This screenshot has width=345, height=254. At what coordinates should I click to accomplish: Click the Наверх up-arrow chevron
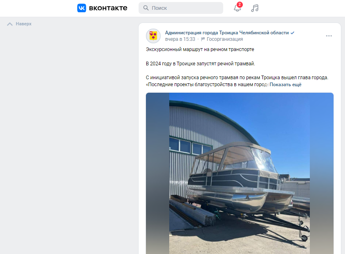pyautogui.click(x=10, y=24)
